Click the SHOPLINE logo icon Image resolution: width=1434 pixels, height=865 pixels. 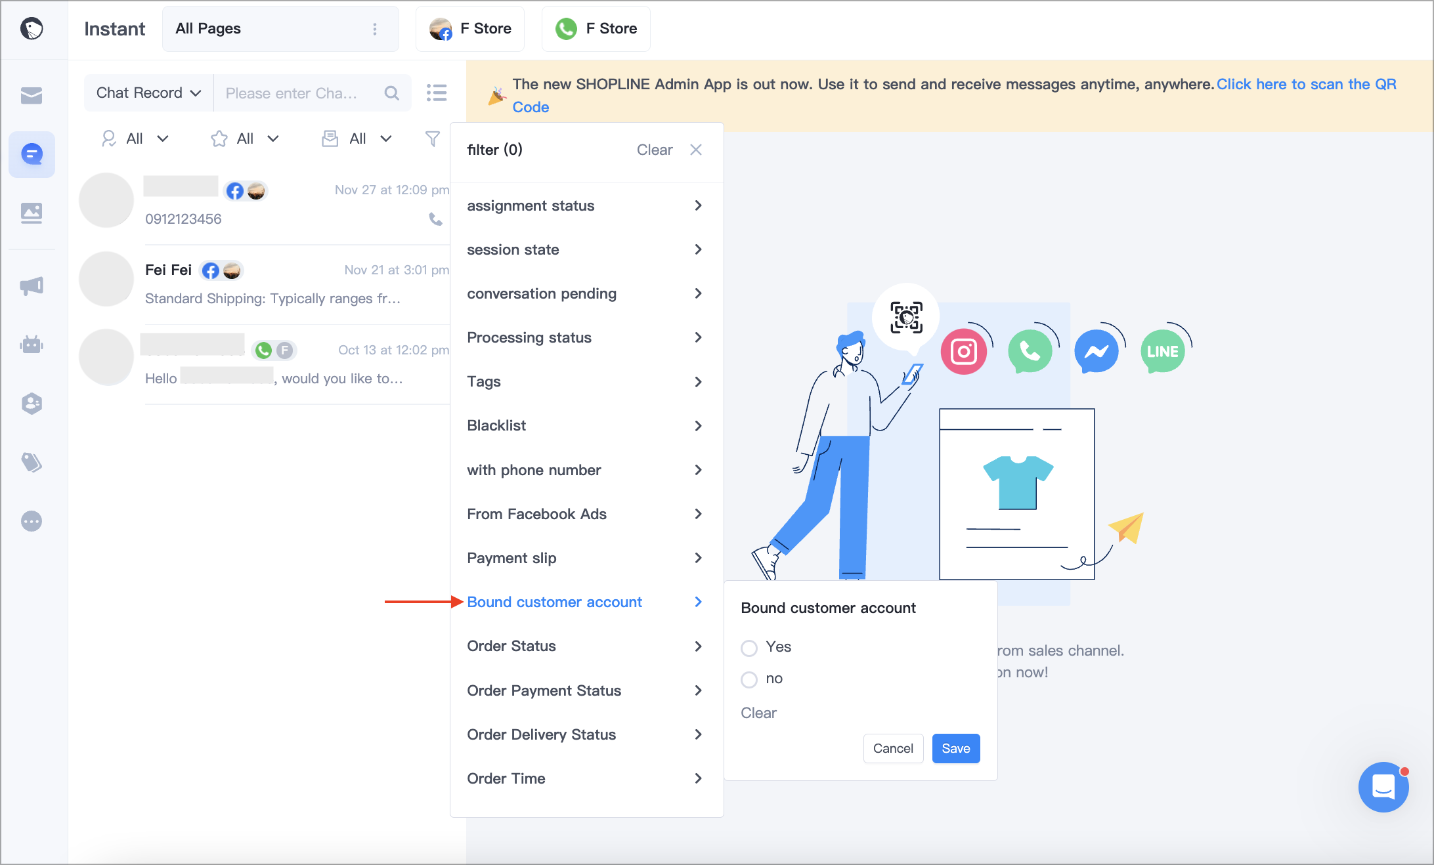coord(32,29)
